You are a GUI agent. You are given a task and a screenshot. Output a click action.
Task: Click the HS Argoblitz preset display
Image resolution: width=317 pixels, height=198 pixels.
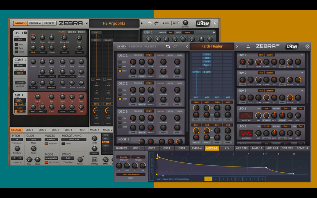pyautogui.click(x=114, y=23)
